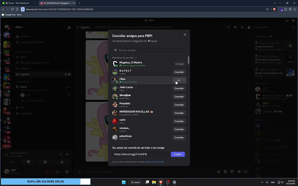
Task: Click the Buscar amigos search field
Action: (149, 50)
